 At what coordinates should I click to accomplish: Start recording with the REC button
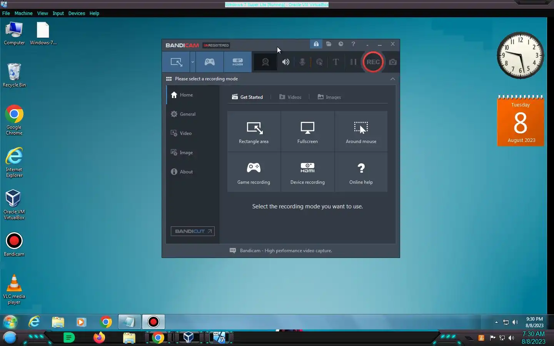point(373,62)
